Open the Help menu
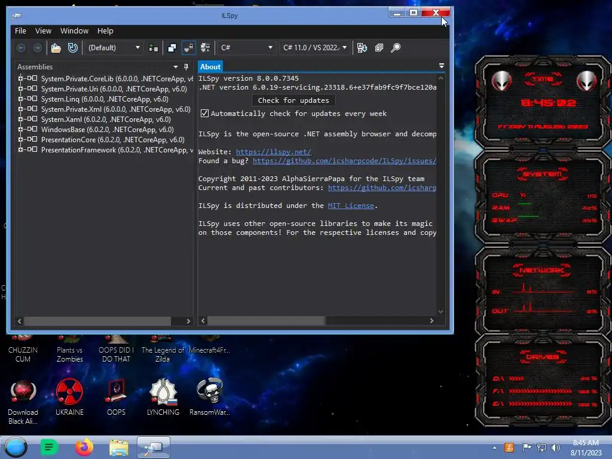Screen dimensions: 612x459 pyautogui.click(x=105, y=31)
